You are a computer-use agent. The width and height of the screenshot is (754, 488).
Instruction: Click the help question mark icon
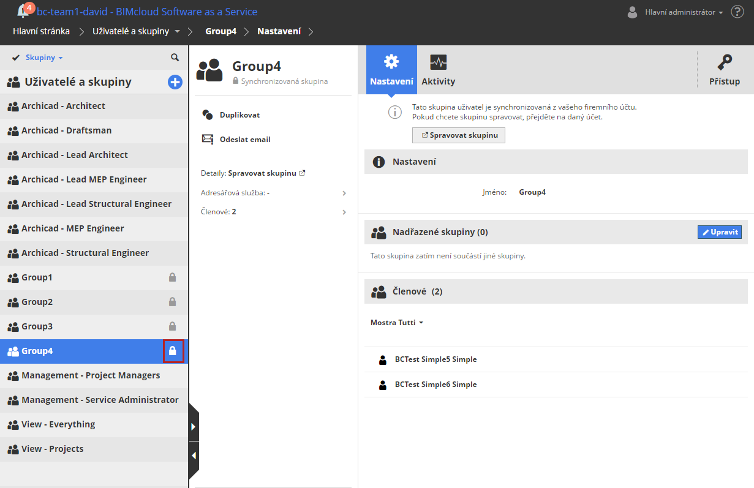(737, 12)
